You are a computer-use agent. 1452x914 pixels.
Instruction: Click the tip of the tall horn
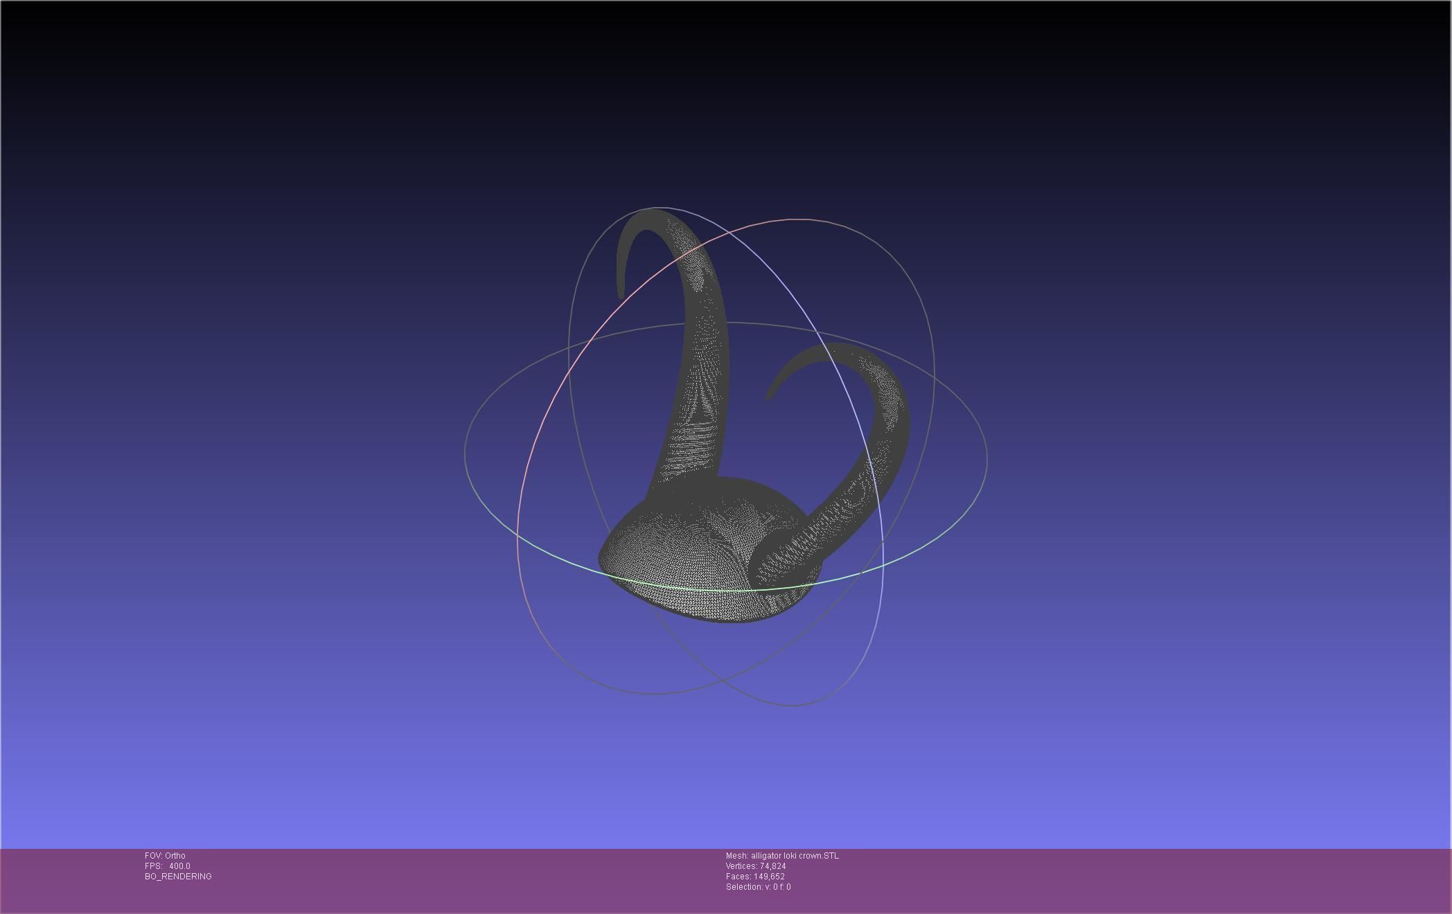click(x=621, y=294)
